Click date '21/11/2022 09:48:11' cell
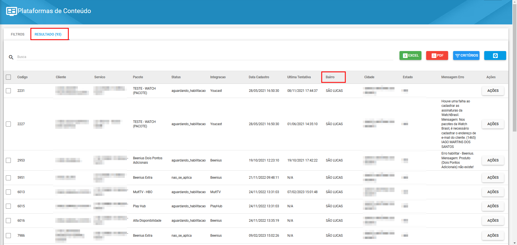 pyautogui.click(x=264, y=178)
